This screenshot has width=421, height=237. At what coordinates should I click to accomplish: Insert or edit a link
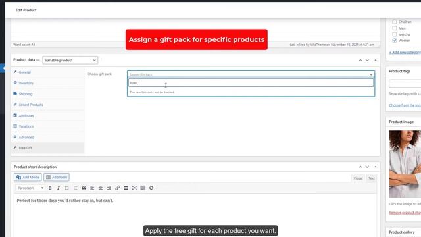point(118,188)
